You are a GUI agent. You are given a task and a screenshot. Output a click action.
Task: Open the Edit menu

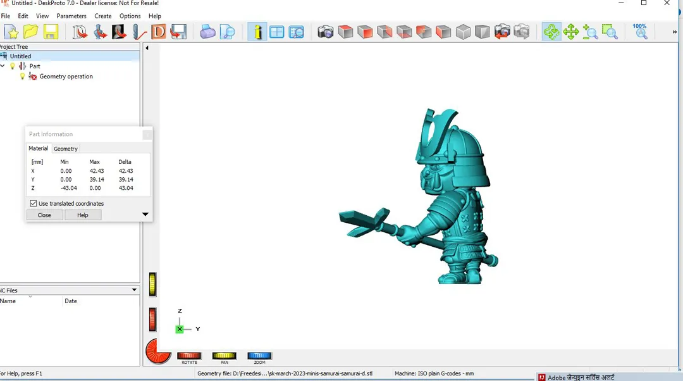point(23,16)
